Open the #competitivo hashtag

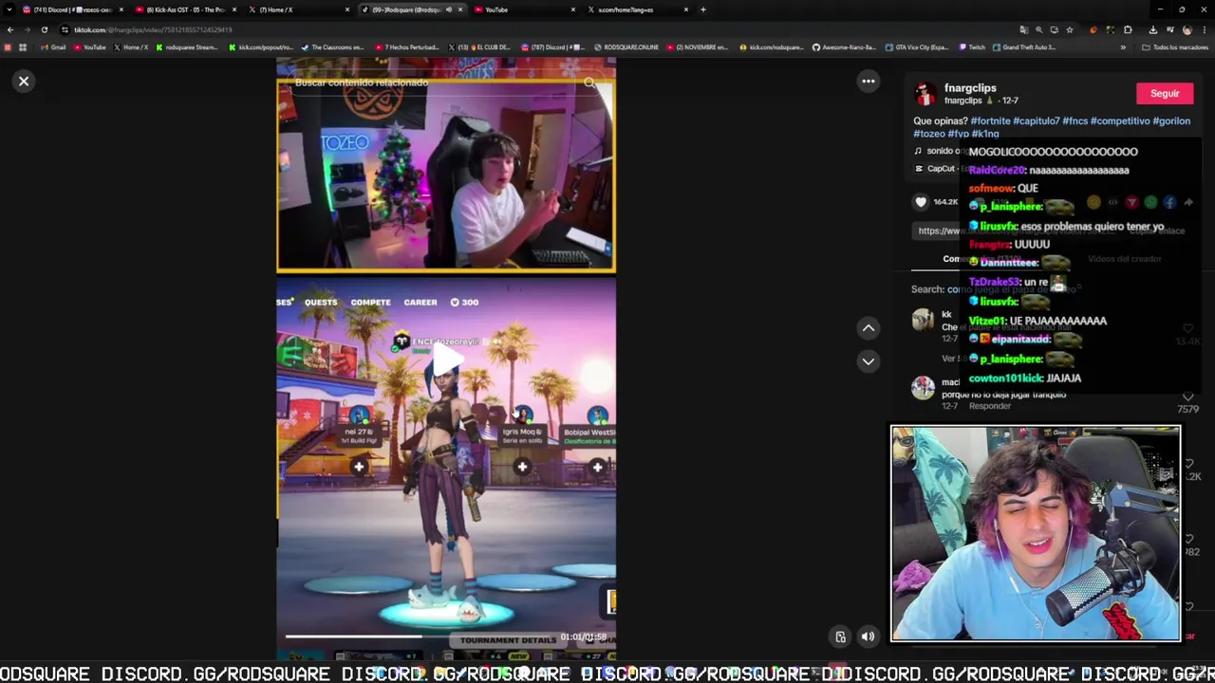(x=1120, y=121)
